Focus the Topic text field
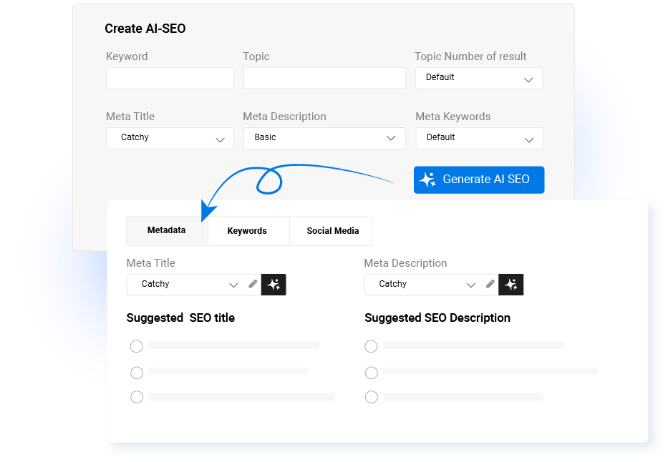The image size is (668, 462). (x=324, y=78)
